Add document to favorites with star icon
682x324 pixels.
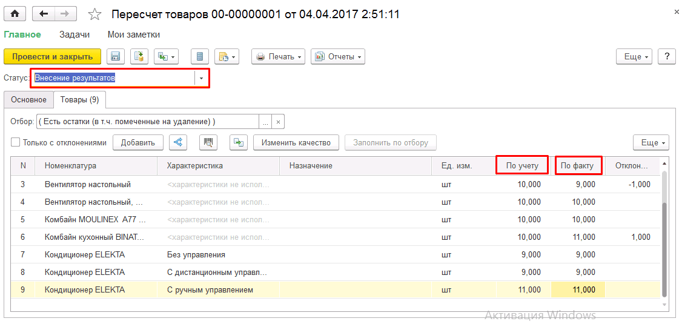tap(95, 15)
